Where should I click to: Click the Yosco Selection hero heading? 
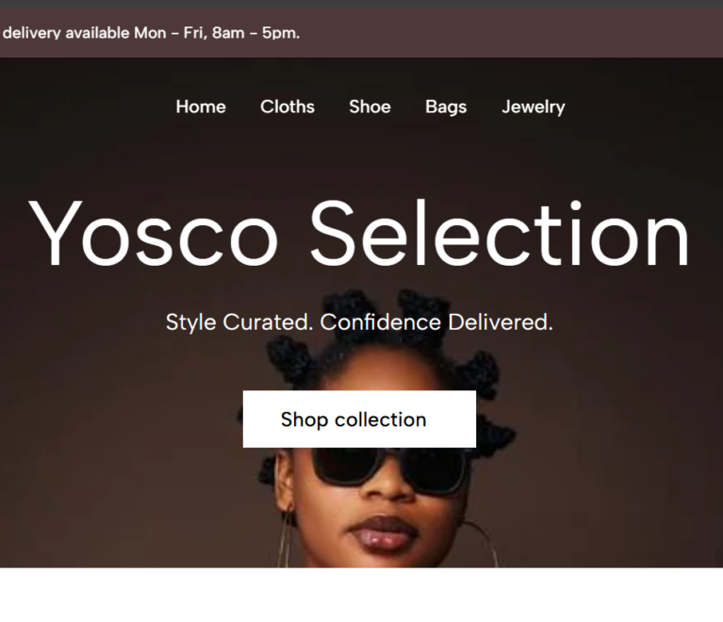[360, 235]
